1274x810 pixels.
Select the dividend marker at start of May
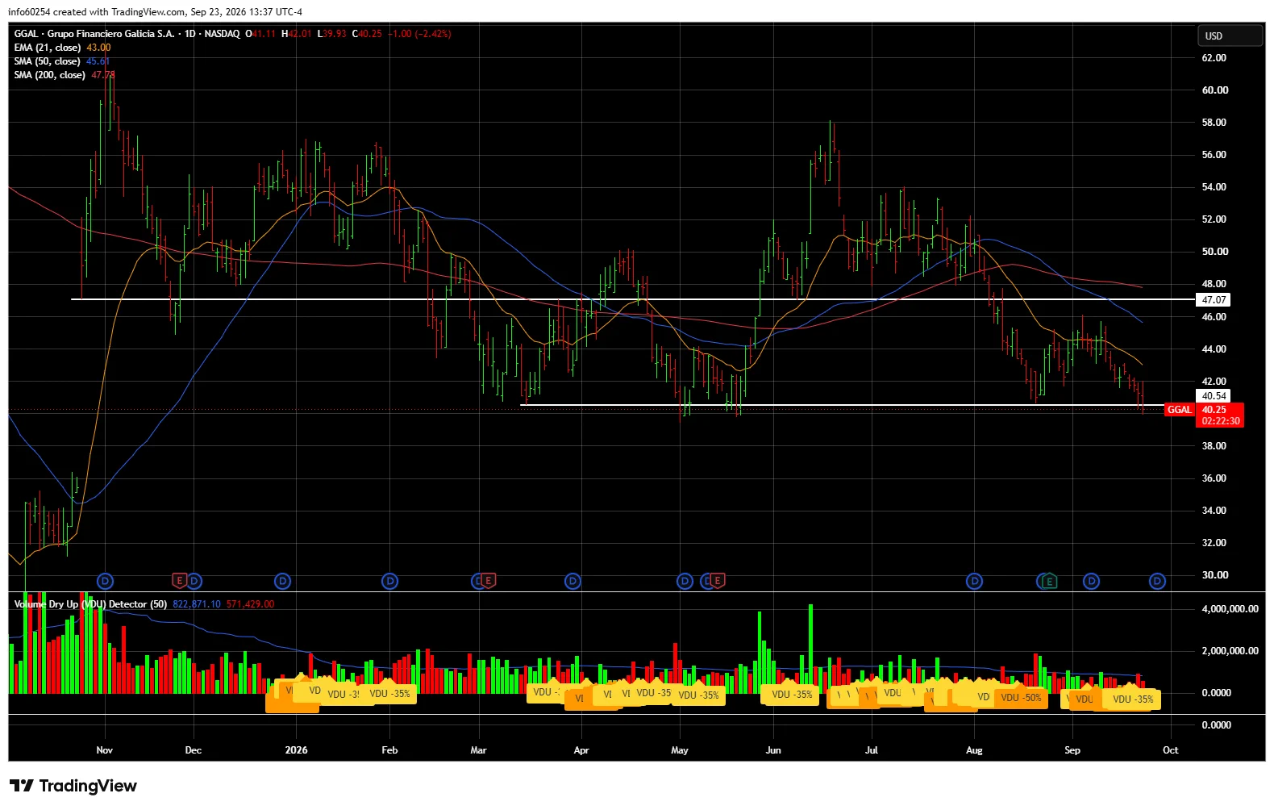[x=685, y=581]
